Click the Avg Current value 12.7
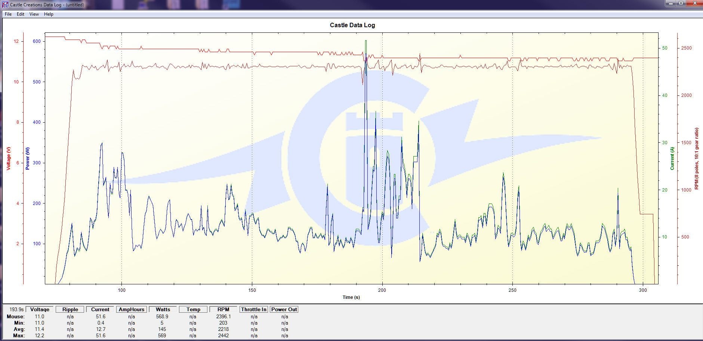This screenshot has height=341, width=703. (x=101, y=329)
